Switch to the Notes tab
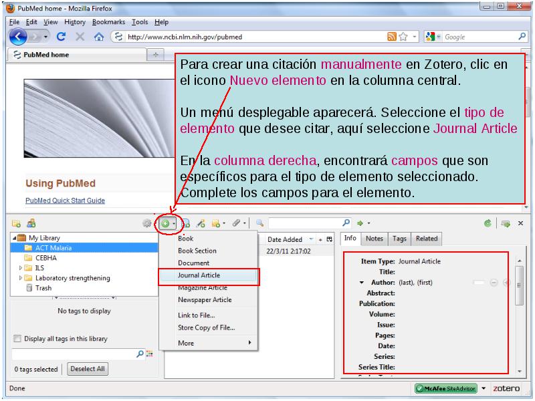 click(x=374, y=239)
